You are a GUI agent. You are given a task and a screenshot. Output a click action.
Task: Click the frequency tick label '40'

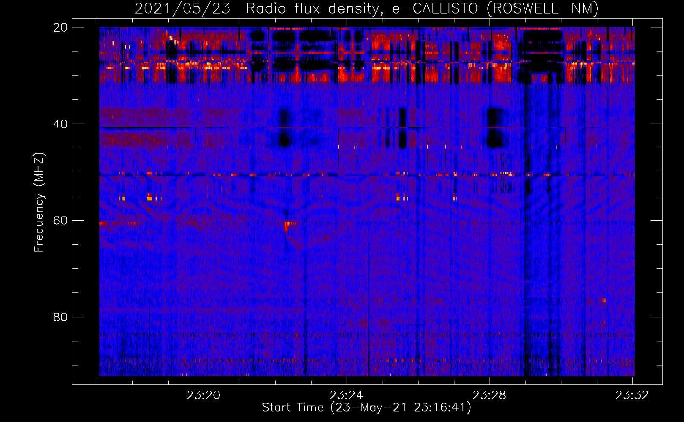60,124
